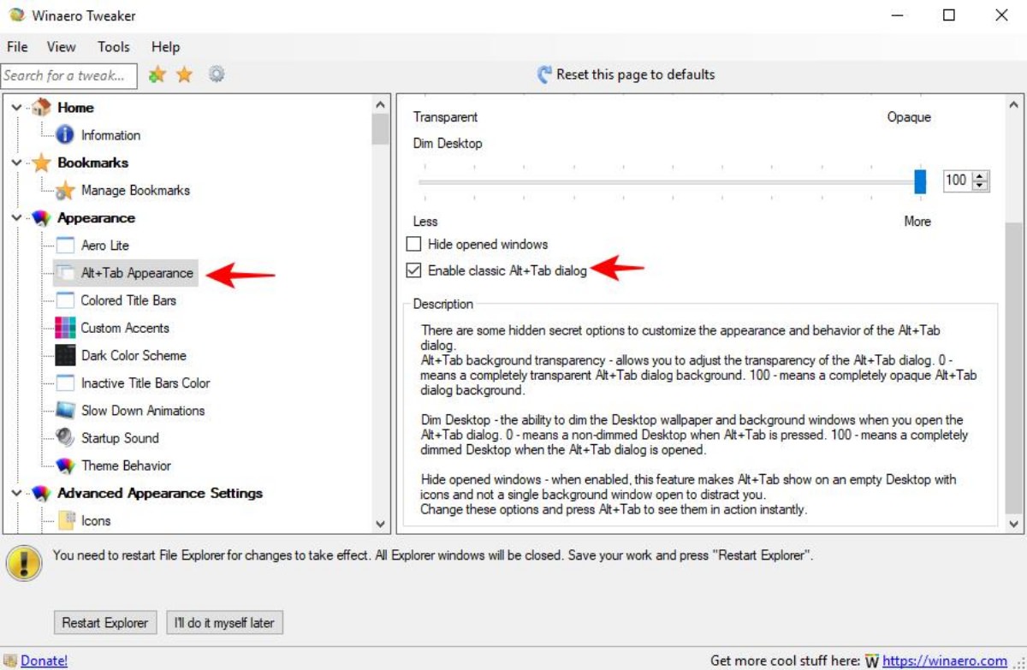Uncheck Enable classic Alt+Tab dialog
1027x670 pixels.
tap(414, 270)
